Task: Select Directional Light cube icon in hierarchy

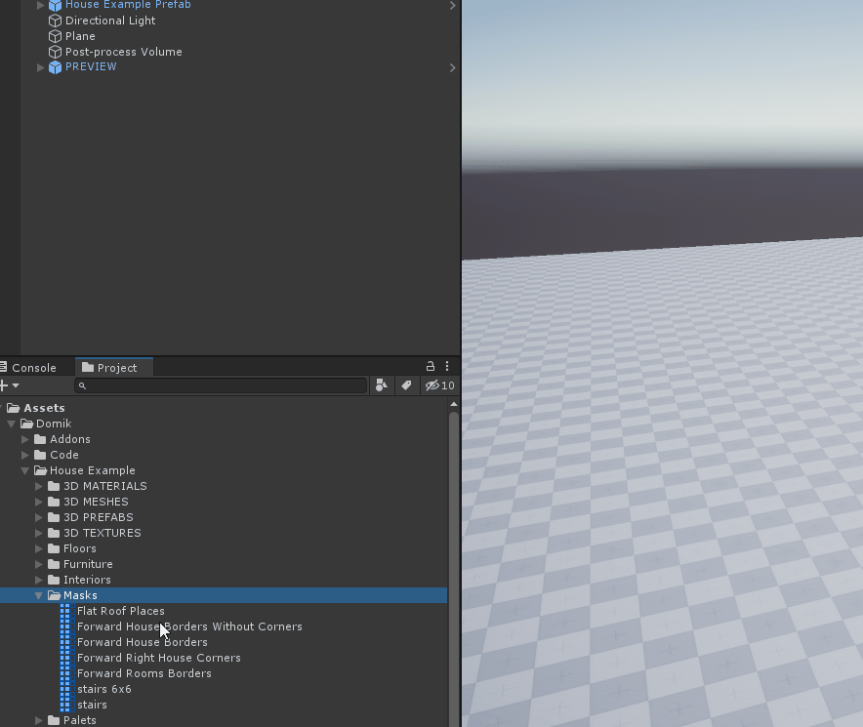Action: coord(55,20)
